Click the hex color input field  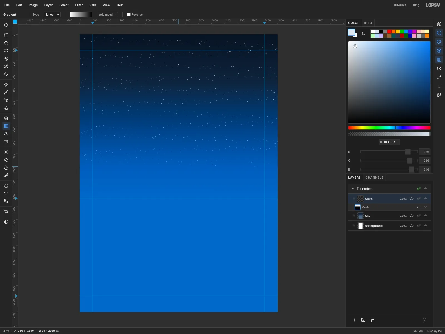(x=389, y=142)
